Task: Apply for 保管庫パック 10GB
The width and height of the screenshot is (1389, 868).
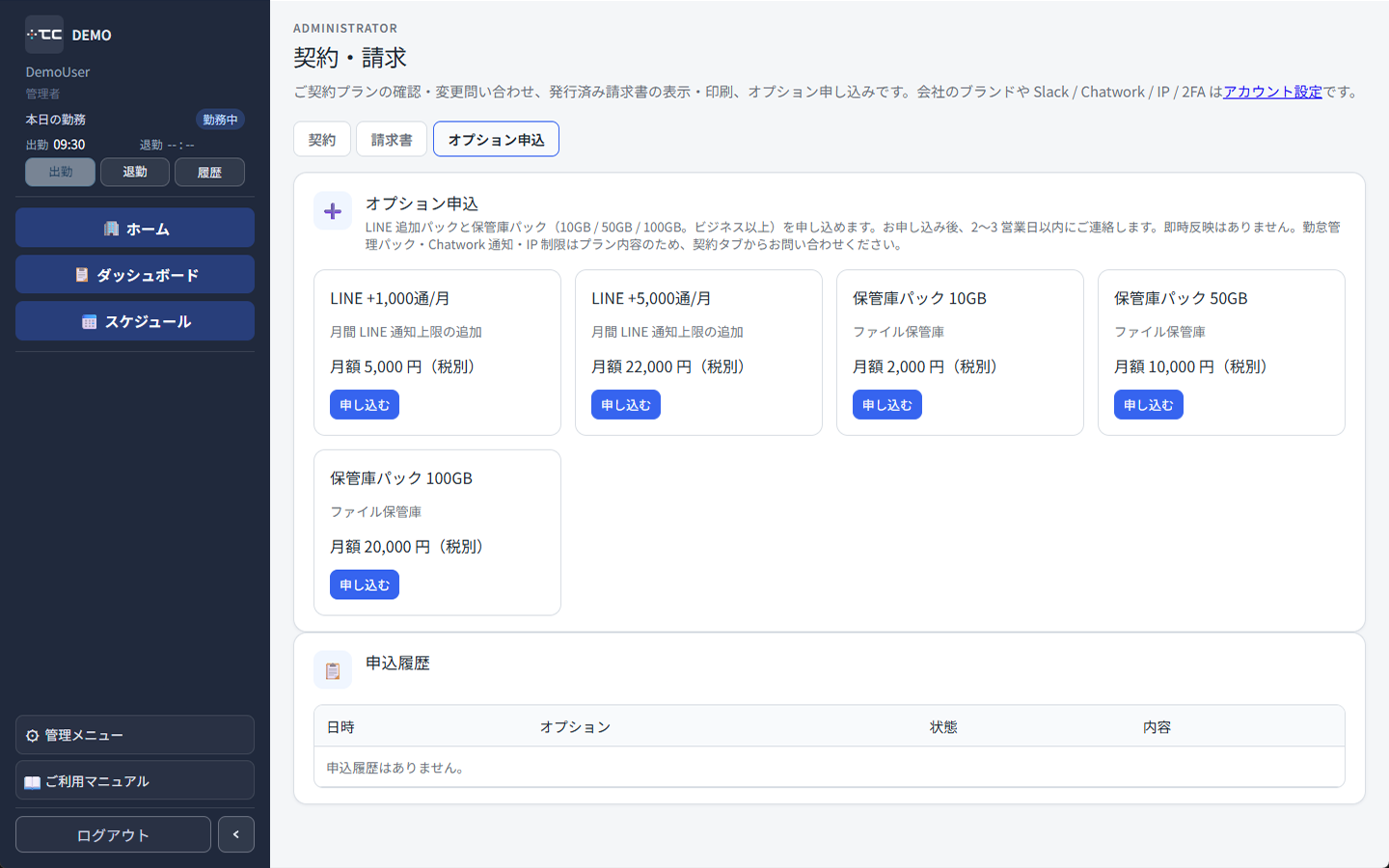Action: [887, 405]
